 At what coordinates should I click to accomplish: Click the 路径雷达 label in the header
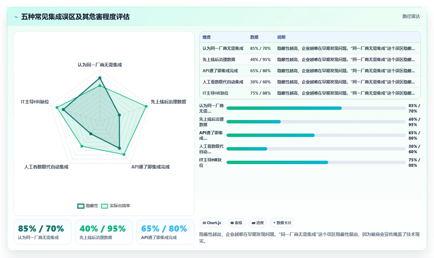coord(411,16)
